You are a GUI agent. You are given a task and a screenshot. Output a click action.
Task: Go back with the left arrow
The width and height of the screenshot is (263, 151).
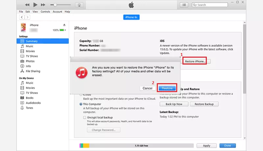pyautogui.click(x=22, y=17)
